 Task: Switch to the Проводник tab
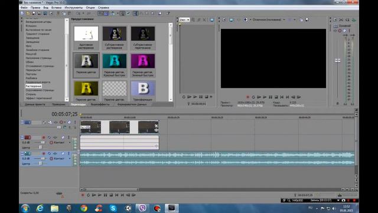coord(58,104)
